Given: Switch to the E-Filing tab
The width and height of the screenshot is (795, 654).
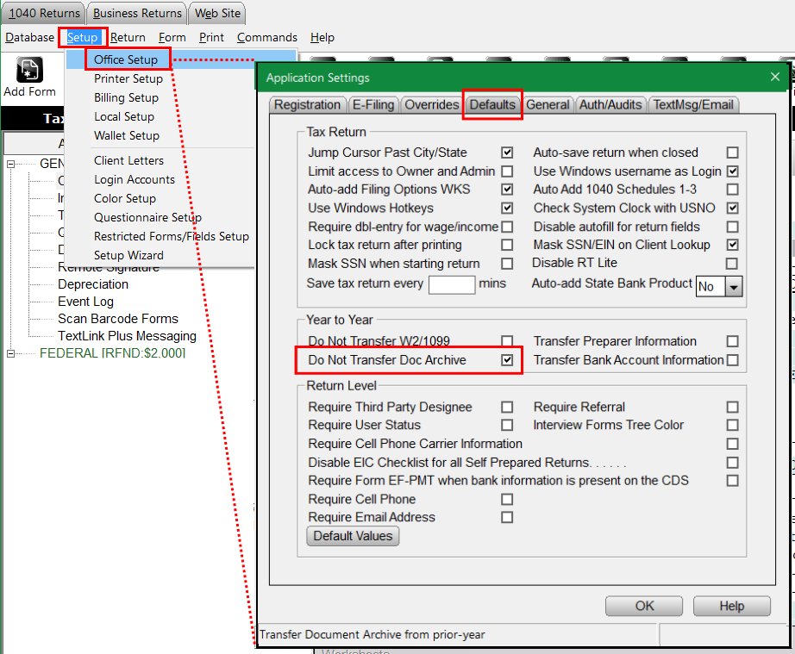Looking at the screenshot, I should (372, 105).
